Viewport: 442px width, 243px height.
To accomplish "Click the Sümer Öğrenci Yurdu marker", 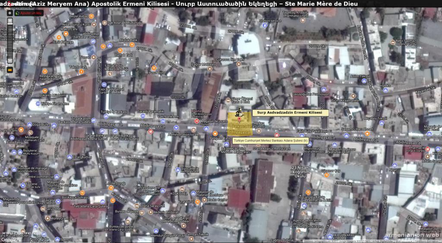I will point(228,100).
